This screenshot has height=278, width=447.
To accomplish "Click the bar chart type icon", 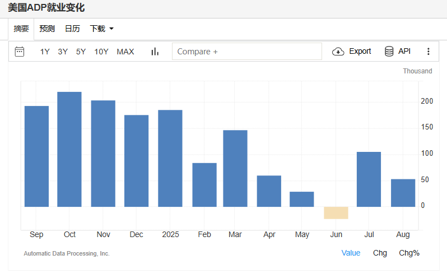I will click(155, 52).
